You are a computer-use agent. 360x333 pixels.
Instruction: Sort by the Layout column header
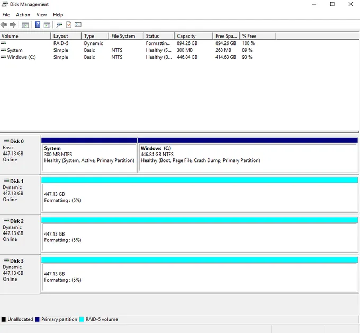tap(66, 36)
